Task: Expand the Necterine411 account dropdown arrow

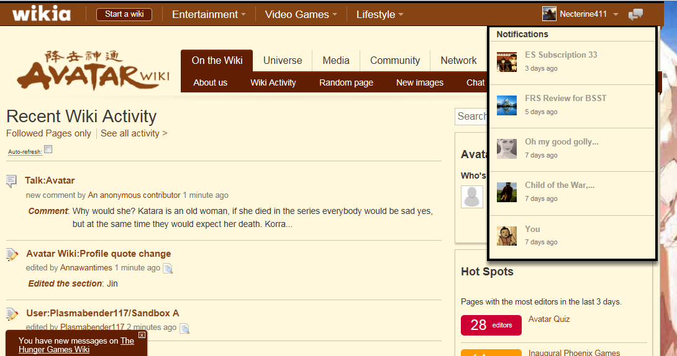Action: point(616,14)
